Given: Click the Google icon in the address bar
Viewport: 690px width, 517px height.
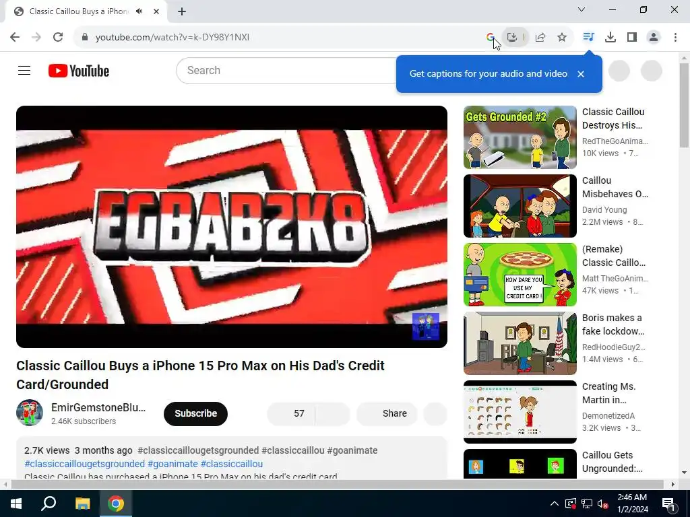Looking at the screenshot, I should [491, 38].
